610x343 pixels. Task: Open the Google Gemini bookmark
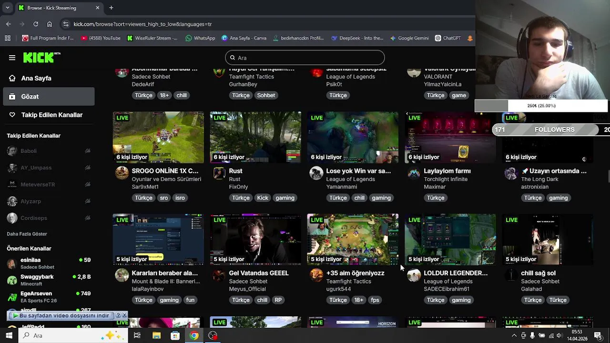coord(409,38)
